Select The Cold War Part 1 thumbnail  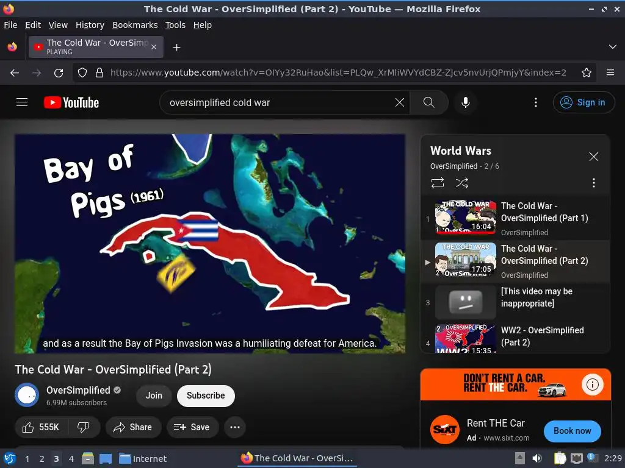pyautogui.click(x=466, y=217)
